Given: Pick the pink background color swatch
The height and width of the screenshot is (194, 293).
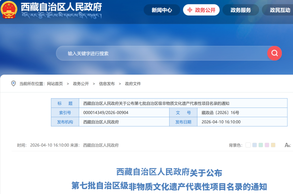Looking at the screenshot, I should (267, 145).
